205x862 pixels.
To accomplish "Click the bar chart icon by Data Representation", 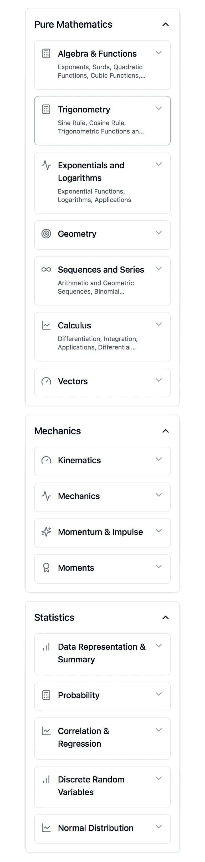I will pyautogui.click(x=46, y=647).
